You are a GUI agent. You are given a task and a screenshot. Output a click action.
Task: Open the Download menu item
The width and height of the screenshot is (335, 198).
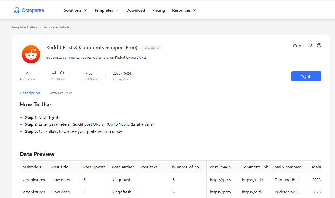click(136, 10)
